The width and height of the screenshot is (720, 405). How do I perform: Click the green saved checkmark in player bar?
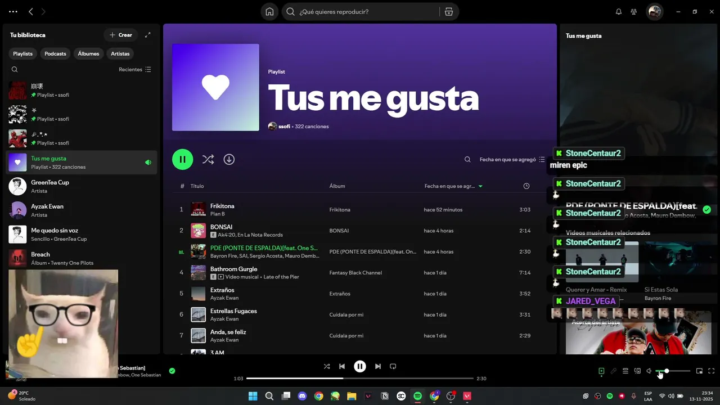(172, 371)
